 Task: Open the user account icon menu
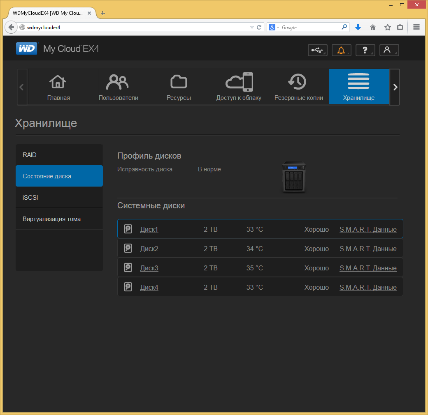coord(389,50)
